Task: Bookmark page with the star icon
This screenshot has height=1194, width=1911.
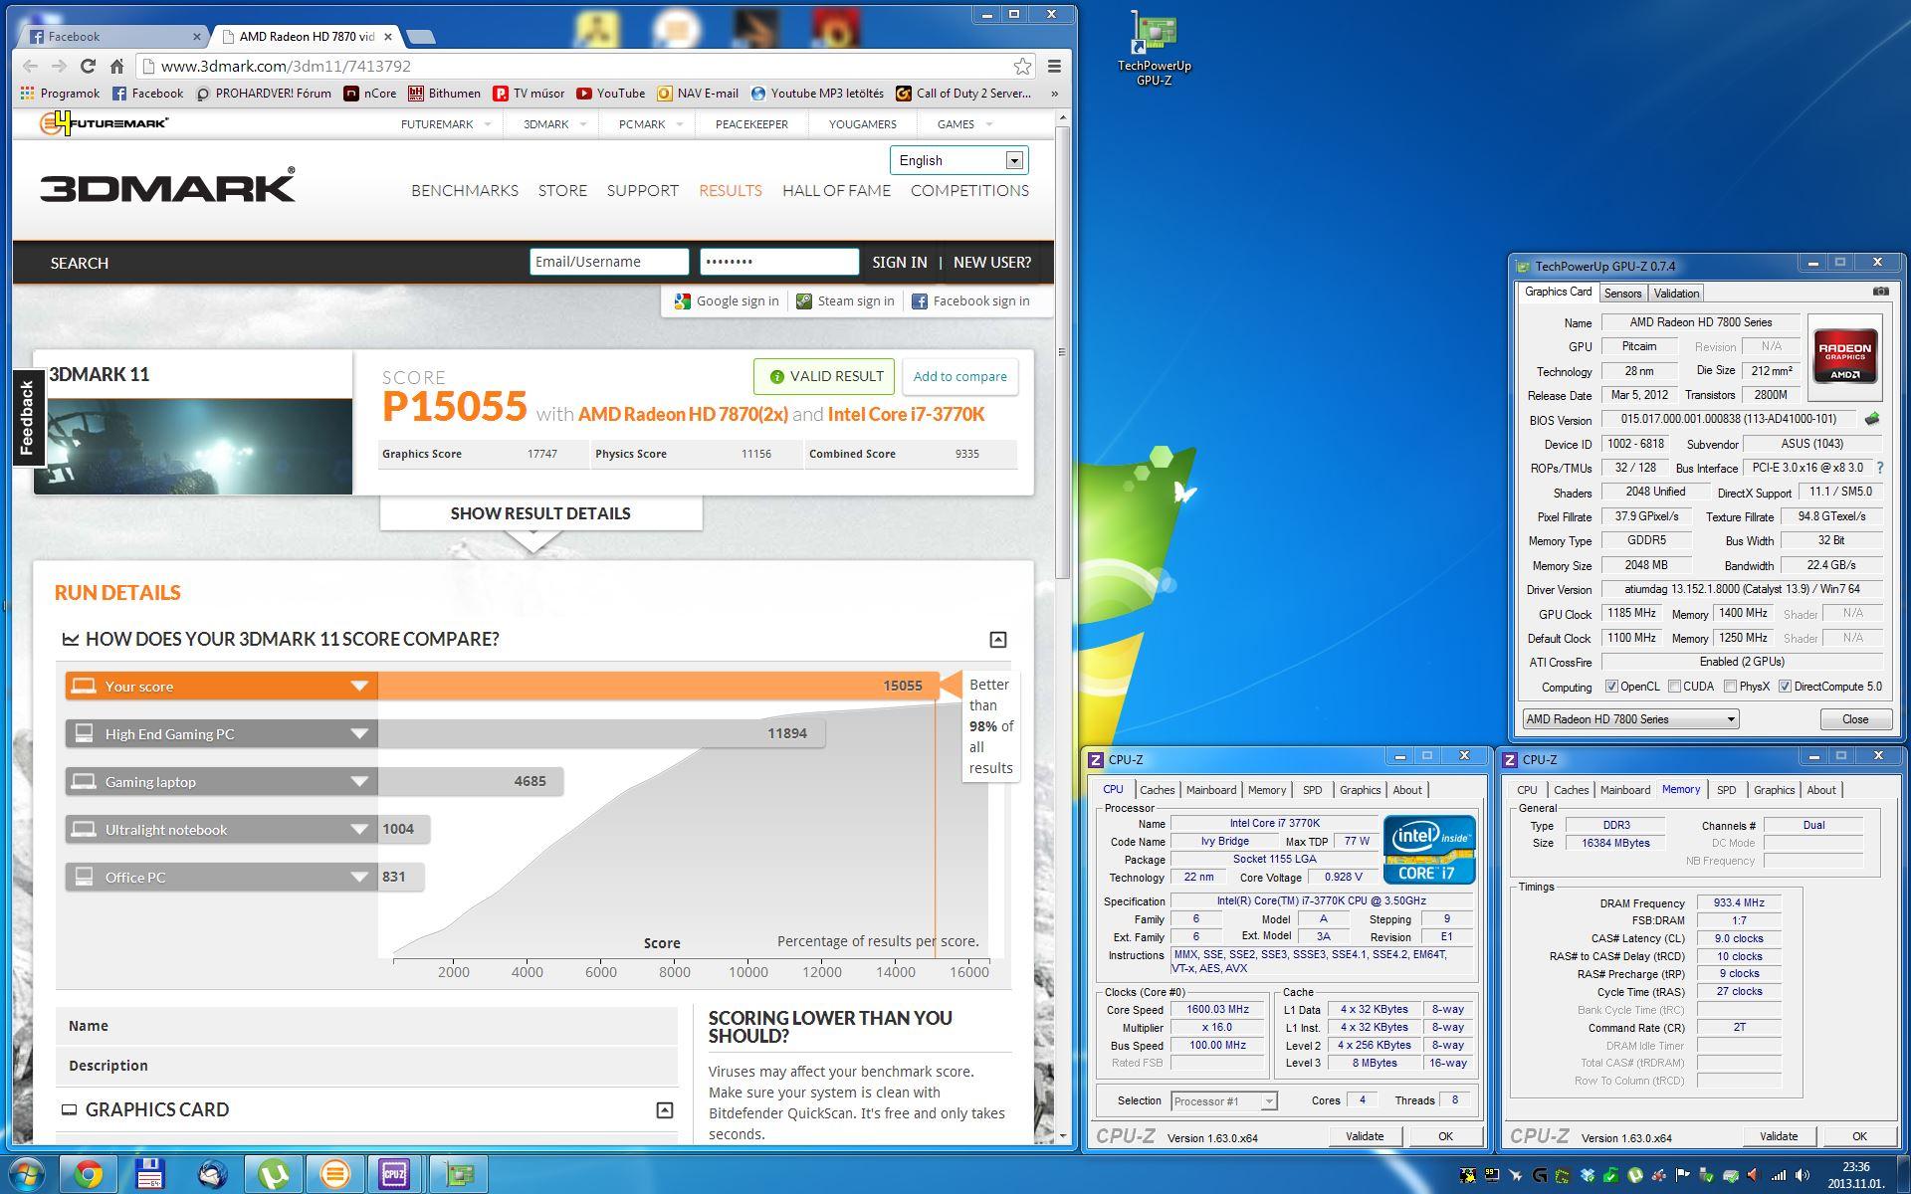Action: pos(1022,66)
